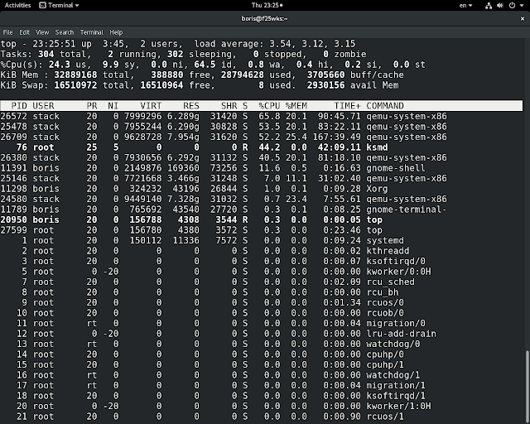Viewport: 530px width, 424px height.
Task: Click the PID column header
Action: 19,106
